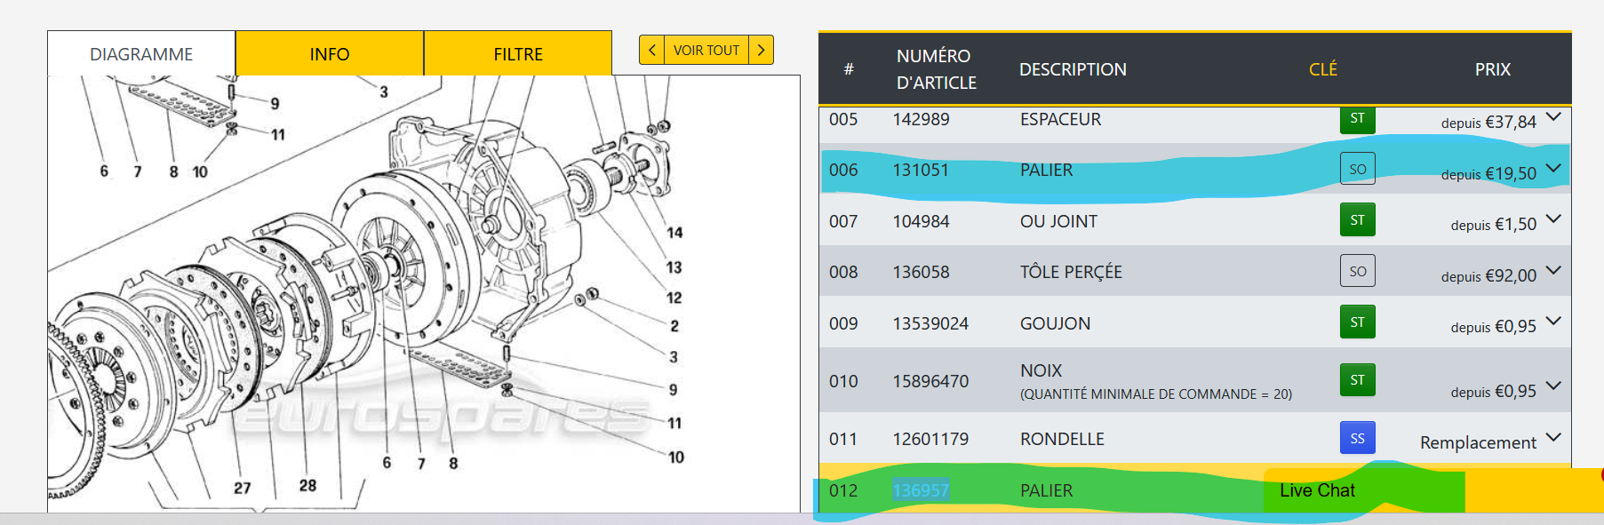Click the green ST badge for ESPACEUR
1604x525 pixels.
coord(1357,119)
